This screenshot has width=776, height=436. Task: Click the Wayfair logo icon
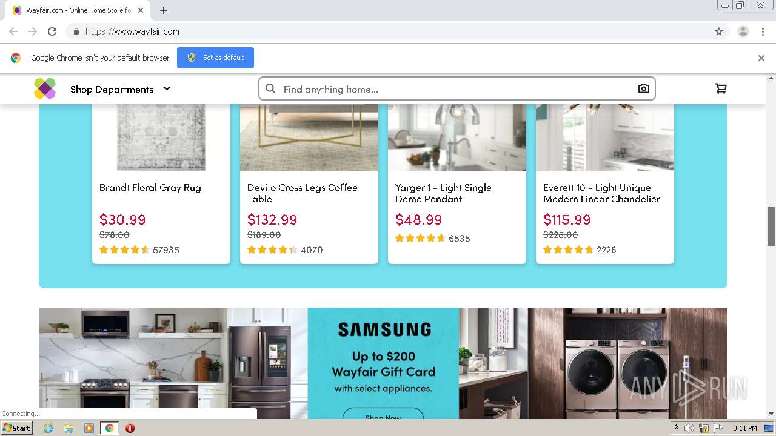click(x=45, y=88)
